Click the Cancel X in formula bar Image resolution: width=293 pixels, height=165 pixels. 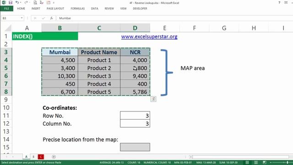(35, 18)
